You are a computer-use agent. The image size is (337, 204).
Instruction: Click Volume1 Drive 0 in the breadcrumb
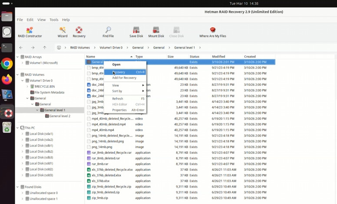coord(111,48)
